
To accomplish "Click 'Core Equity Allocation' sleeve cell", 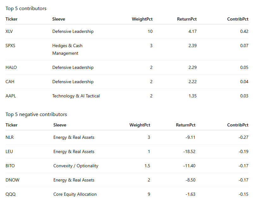I will 75,194.
